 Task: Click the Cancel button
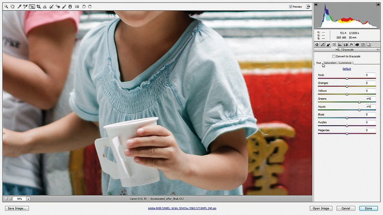pos(346,208)
